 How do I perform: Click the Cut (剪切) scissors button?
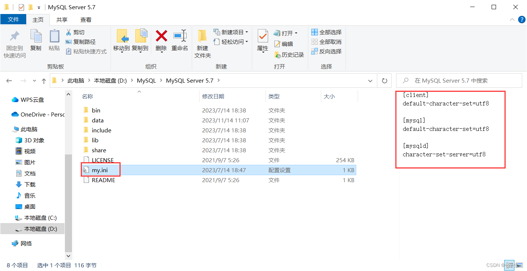click(75, 32)
